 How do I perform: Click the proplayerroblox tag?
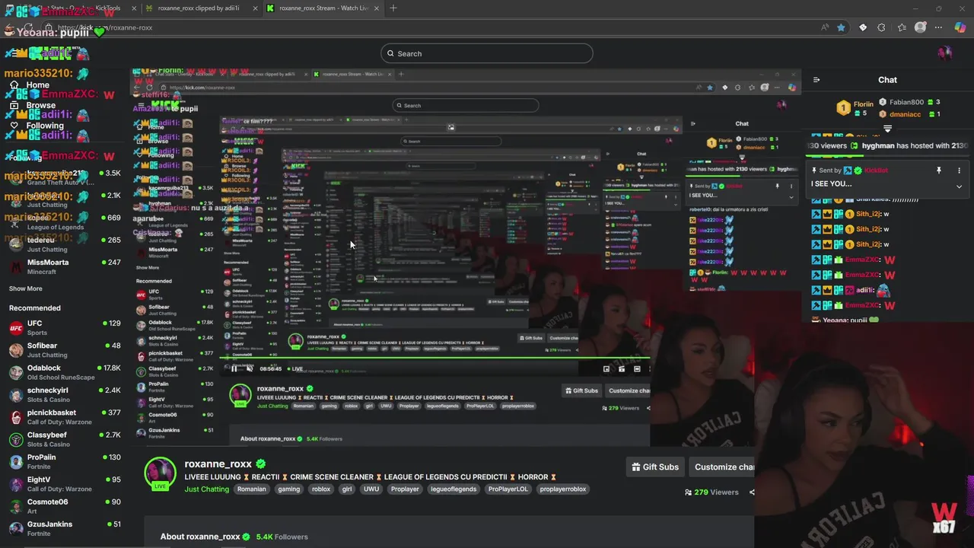[x=563, y=489]
